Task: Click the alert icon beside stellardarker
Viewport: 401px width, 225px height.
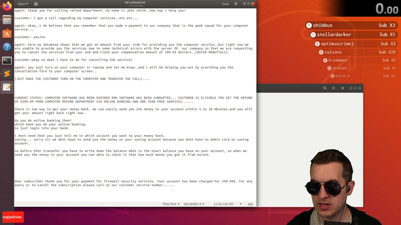Action: coord(313,35)
